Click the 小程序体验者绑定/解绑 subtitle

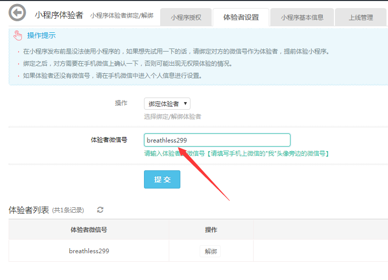(x=122, y=16)
